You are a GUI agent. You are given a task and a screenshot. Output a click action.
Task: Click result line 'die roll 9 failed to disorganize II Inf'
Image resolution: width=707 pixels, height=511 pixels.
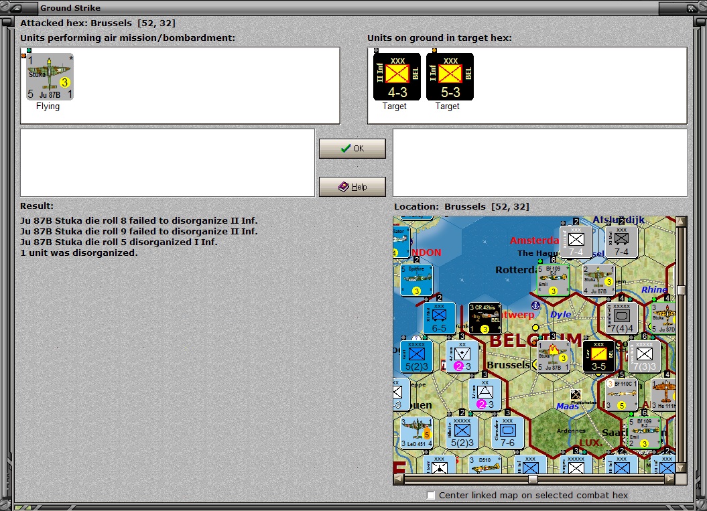139,231
